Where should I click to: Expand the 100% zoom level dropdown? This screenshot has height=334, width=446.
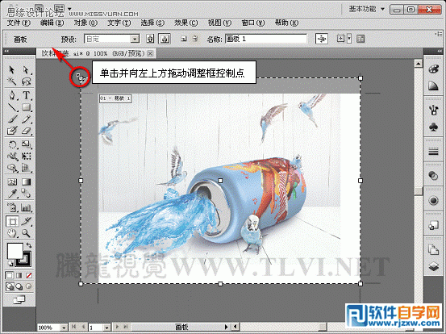(64, 328)
